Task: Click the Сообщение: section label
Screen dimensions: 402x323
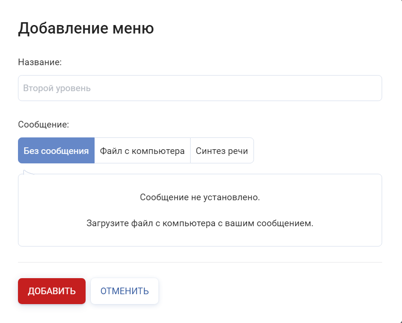Action: pyautogui.click(x=44, y=125)
